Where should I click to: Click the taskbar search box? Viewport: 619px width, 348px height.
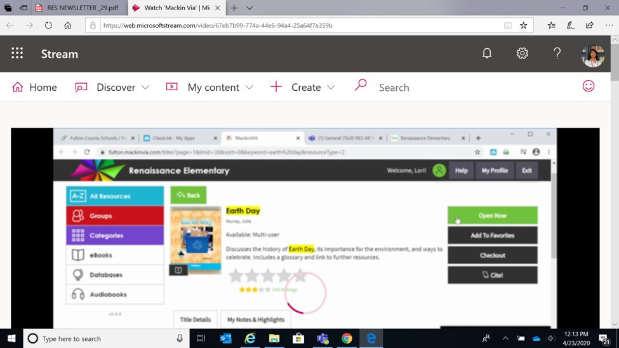coord(106,338)
